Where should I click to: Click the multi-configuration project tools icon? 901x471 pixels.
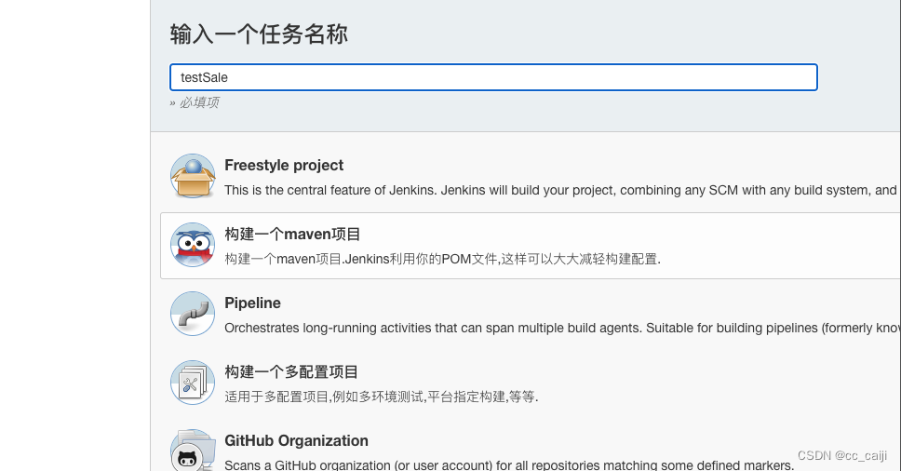pos(193,383)
